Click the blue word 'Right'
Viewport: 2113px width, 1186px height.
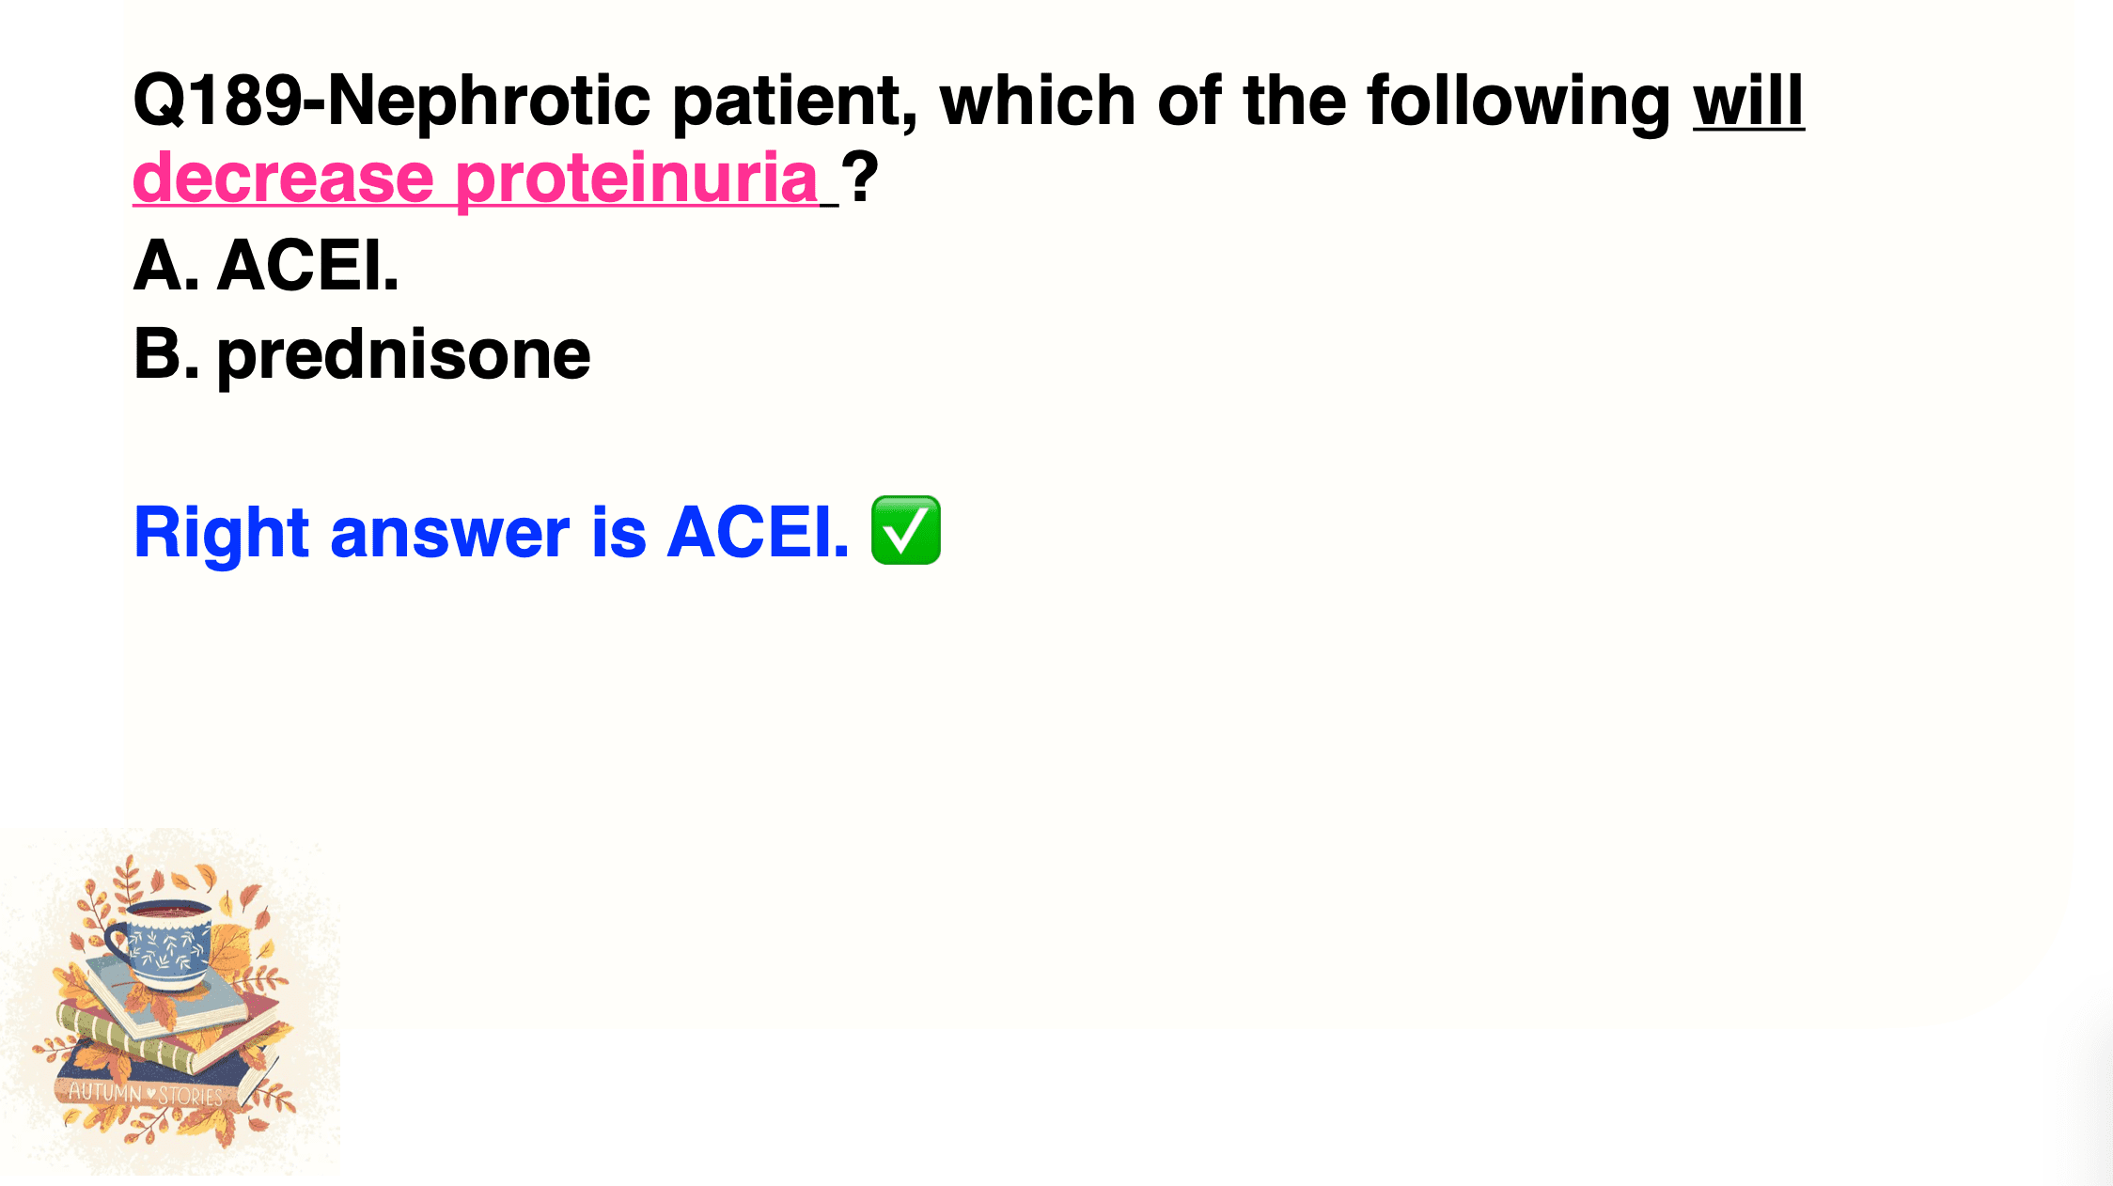pos(222,534)
